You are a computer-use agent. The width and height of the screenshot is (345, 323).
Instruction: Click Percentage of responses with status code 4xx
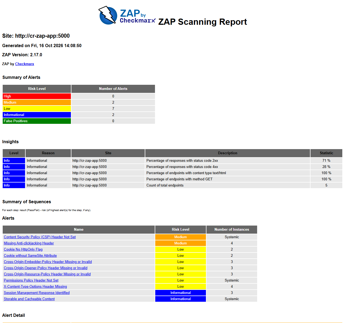point(182,167)
